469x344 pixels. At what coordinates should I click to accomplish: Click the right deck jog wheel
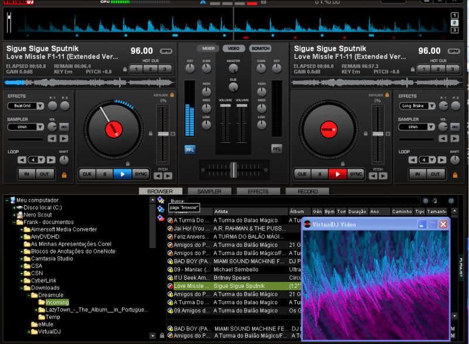point(329,130)
